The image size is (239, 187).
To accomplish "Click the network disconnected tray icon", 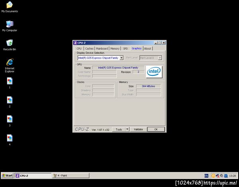I will pos(217,176).
